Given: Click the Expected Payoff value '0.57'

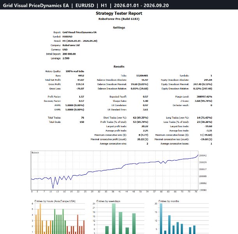Looking at the screenshot, I should tap(145, 97).
